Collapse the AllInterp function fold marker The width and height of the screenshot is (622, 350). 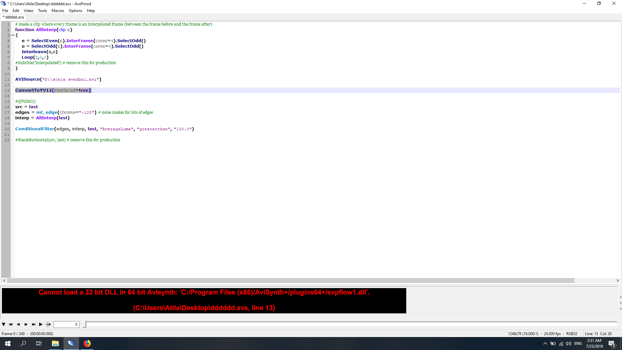click(x=13, y=35)
